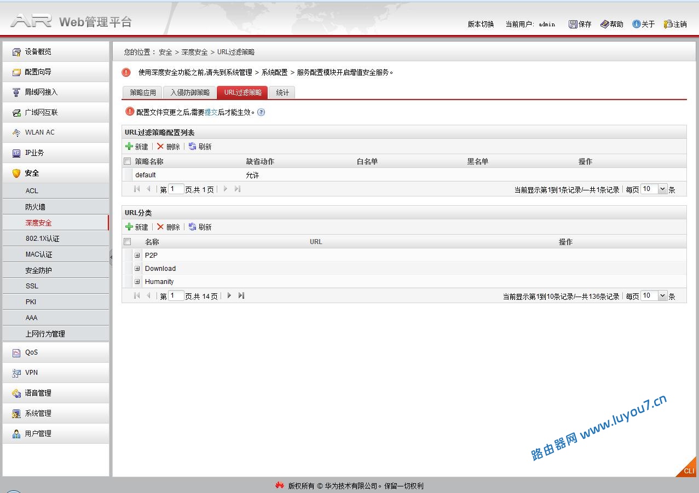The height and width of the screenshot is (493, 699).
Task: Click 刷新 in URL过滤策略配置列表 toolbar
Action: pyautogui.click(x=200, y=147)
